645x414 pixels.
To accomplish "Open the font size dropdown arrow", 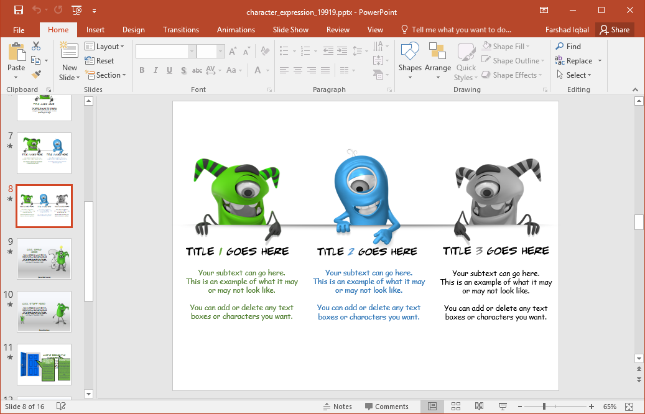I will [220, 52].
